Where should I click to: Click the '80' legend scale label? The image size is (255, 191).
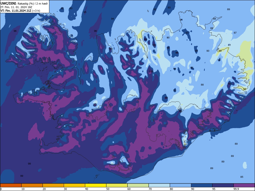click(x=171, y=189)
